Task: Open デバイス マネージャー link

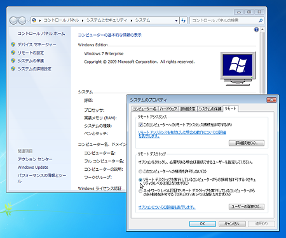Action: pyautogui.click(x=37, y=44)
